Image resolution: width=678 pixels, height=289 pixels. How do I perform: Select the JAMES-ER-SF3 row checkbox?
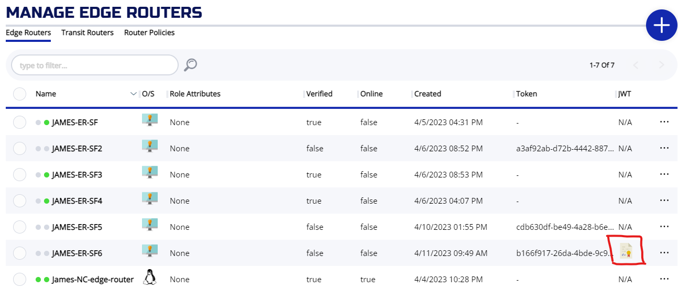point(19,175)
